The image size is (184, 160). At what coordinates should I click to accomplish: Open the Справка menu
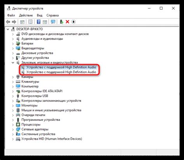pos(52,15)
